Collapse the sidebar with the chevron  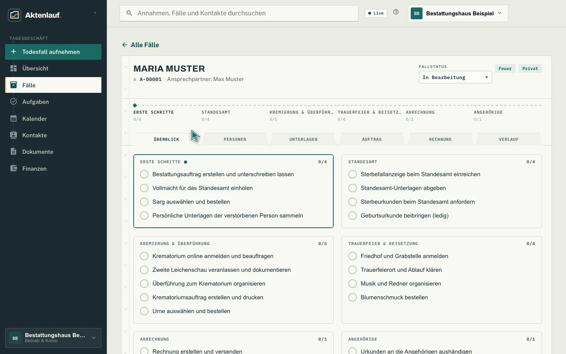pos(95,13)
